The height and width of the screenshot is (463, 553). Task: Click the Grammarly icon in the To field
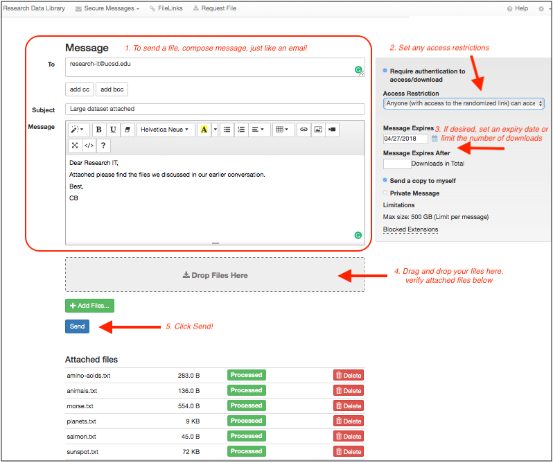[x=358, y=70]
